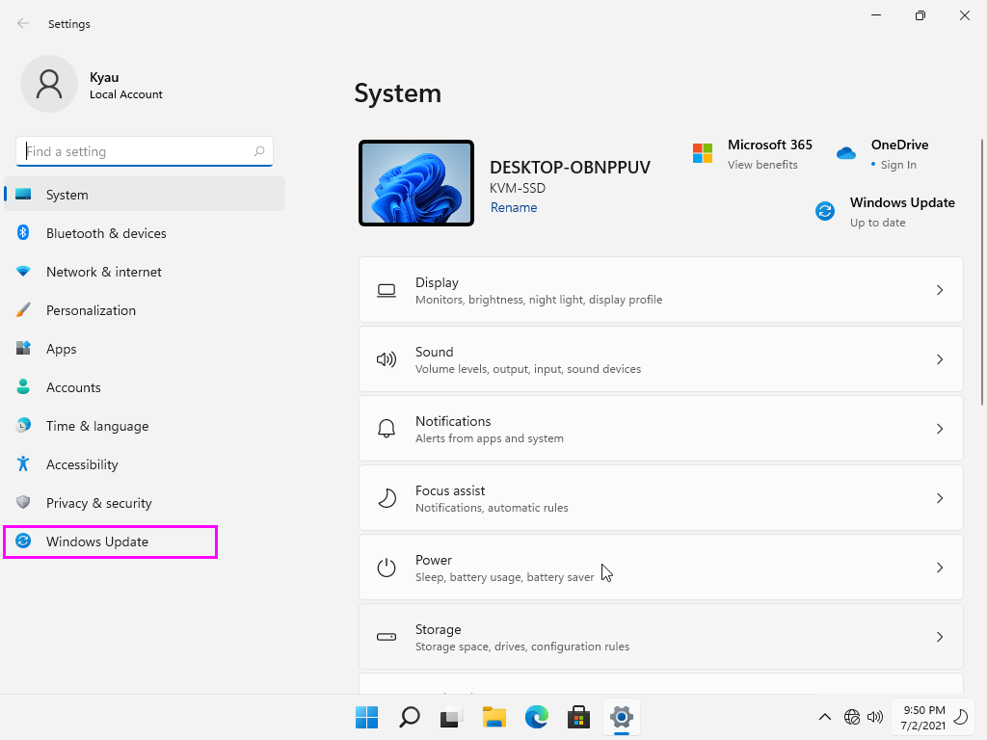Open Apps category
The width and height of the screenshot is (987, 740).
click(145, 348)
